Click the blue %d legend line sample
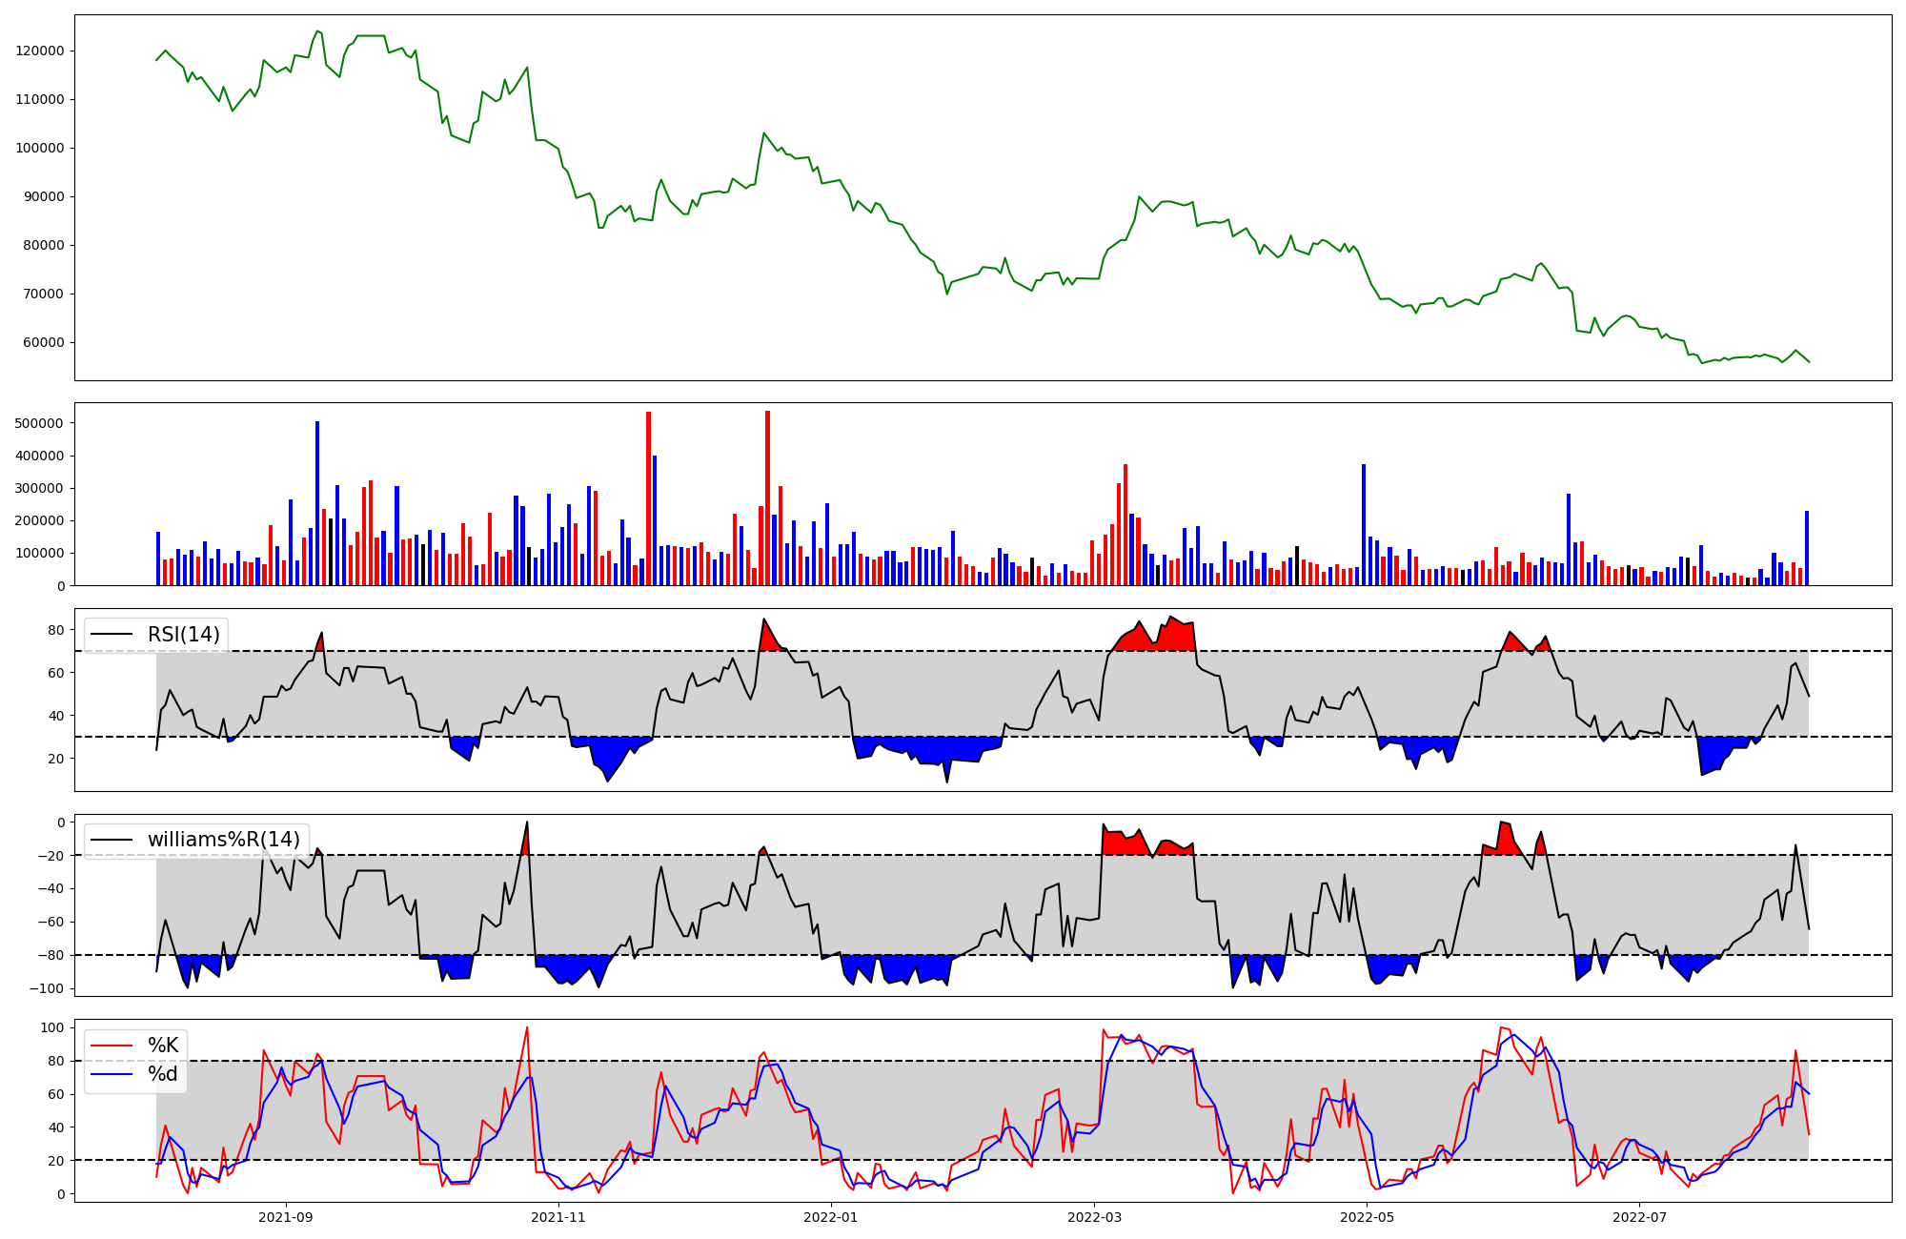 pyautogui.click(x=112, y=1074)
